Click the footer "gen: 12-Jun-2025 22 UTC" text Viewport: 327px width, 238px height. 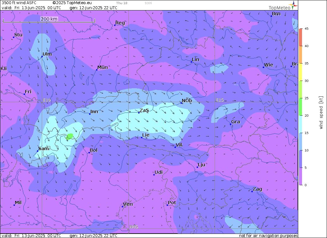pyautogui.click(x=93, y=235)
